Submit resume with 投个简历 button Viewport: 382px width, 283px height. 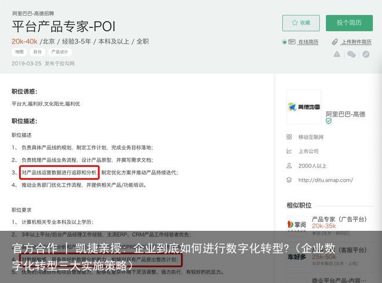[349, 23]
